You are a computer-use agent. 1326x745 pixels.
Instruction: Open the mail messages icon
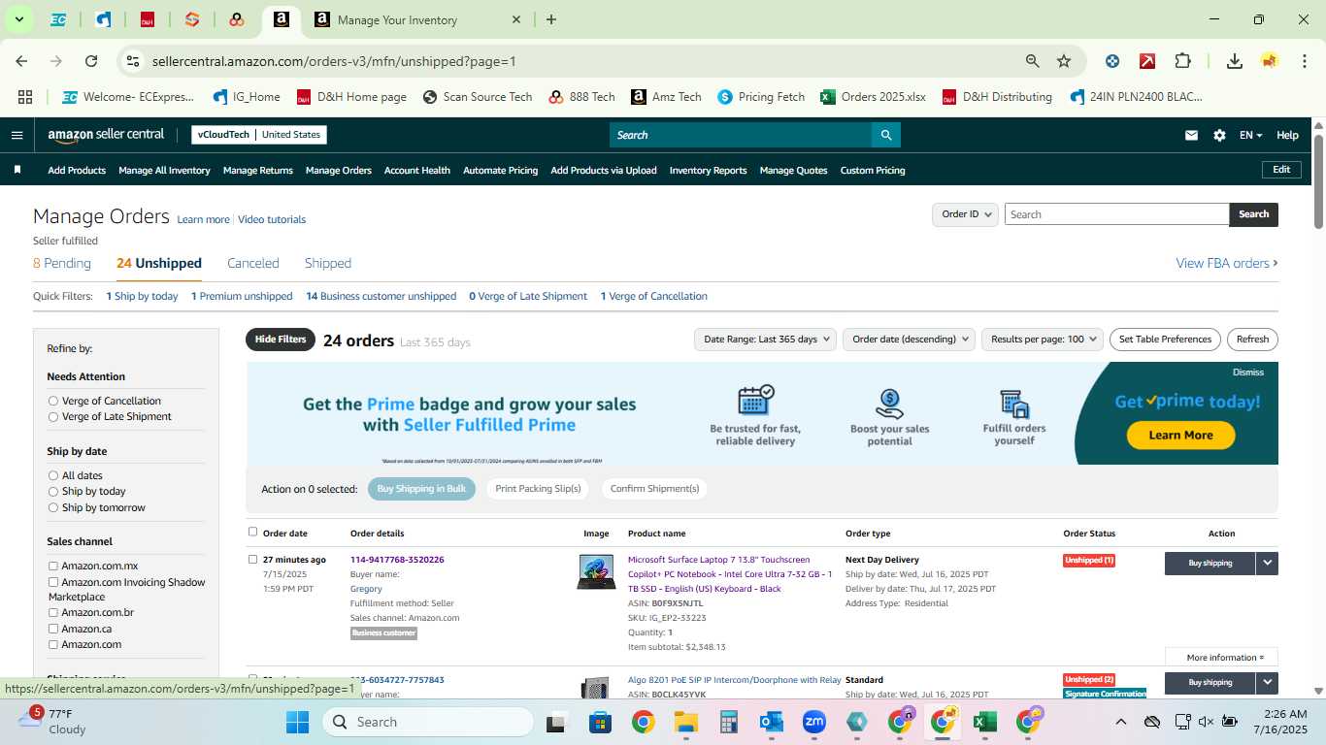(x=1191, y=135)
